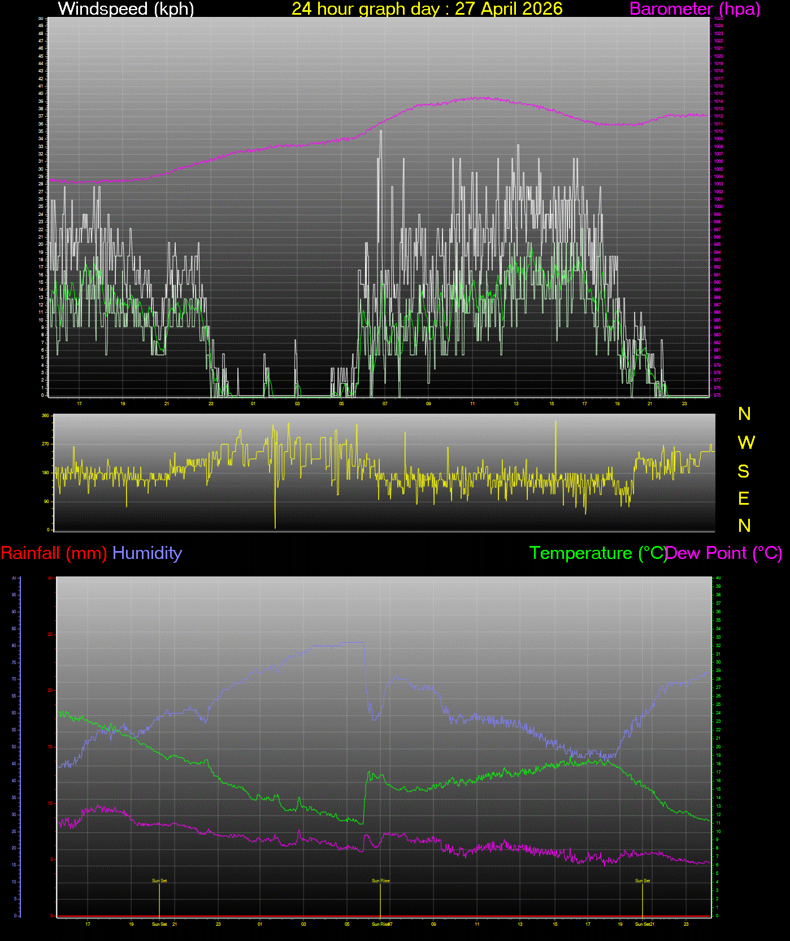This screenshot has height=941, width=790.
Task: Click the 'W' compass direction label
Action: (746, 443)
